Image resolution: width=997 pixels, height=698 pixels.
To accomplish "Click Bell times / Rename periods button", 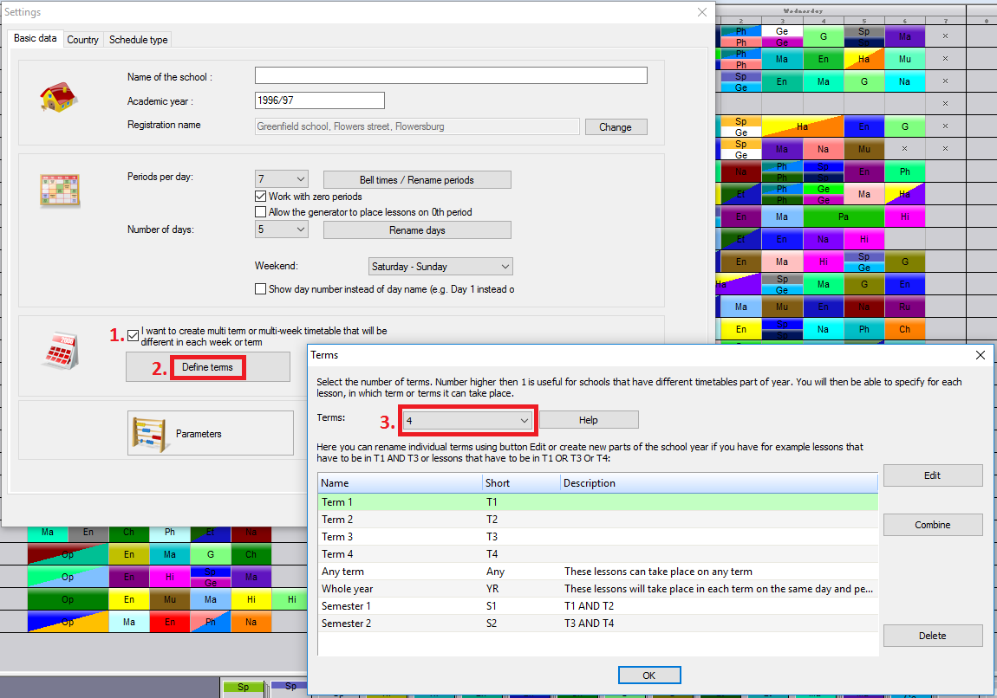I will pyautogui.click(x=417, y=180).
